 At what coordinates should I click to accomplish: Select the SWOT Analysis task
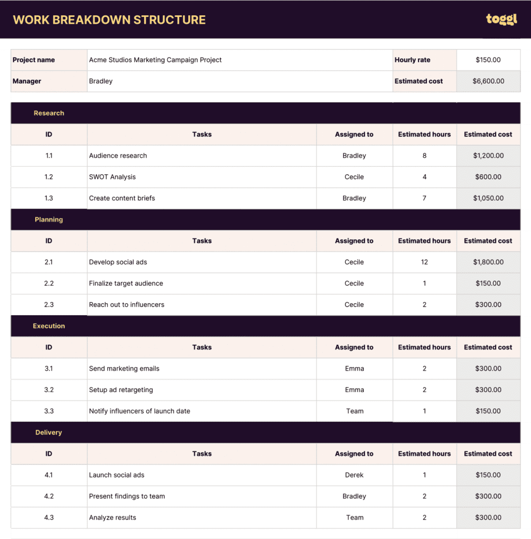(113, 177)
